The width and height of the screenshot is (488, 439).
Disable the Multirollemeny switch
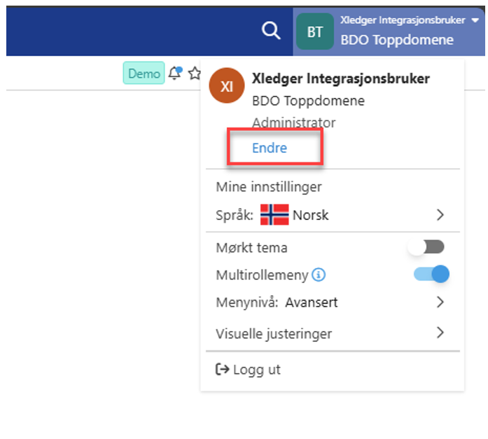pyautogui.click(x=431, y=274)
